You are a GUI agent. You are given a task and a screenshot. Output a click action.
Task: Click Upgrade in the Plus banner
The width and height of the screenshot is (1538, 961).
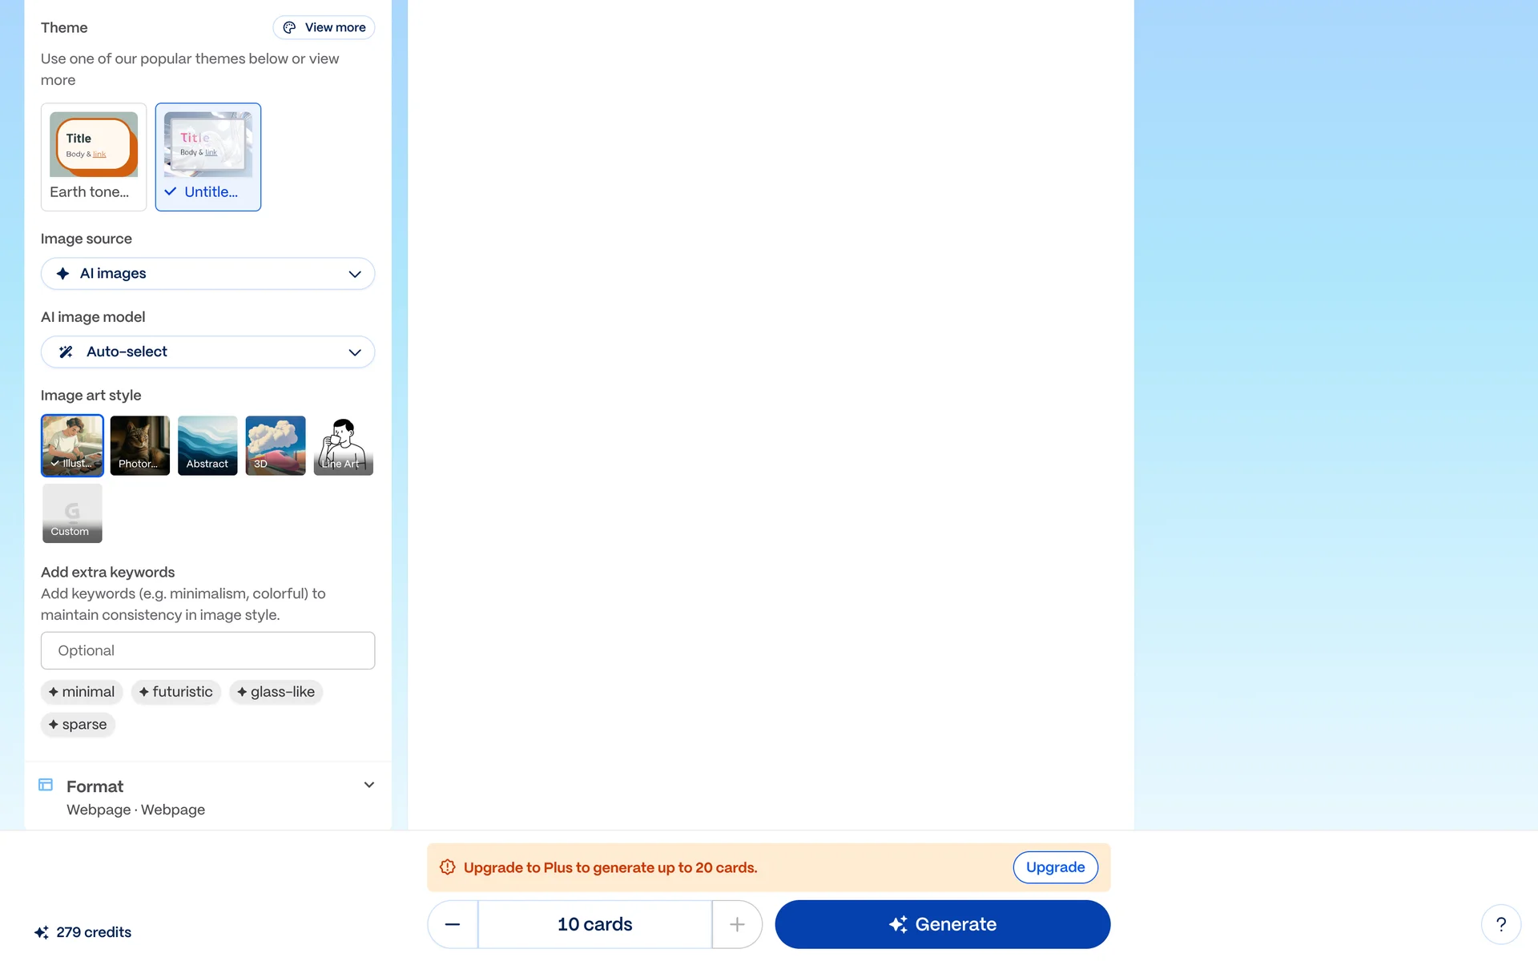1055,867
